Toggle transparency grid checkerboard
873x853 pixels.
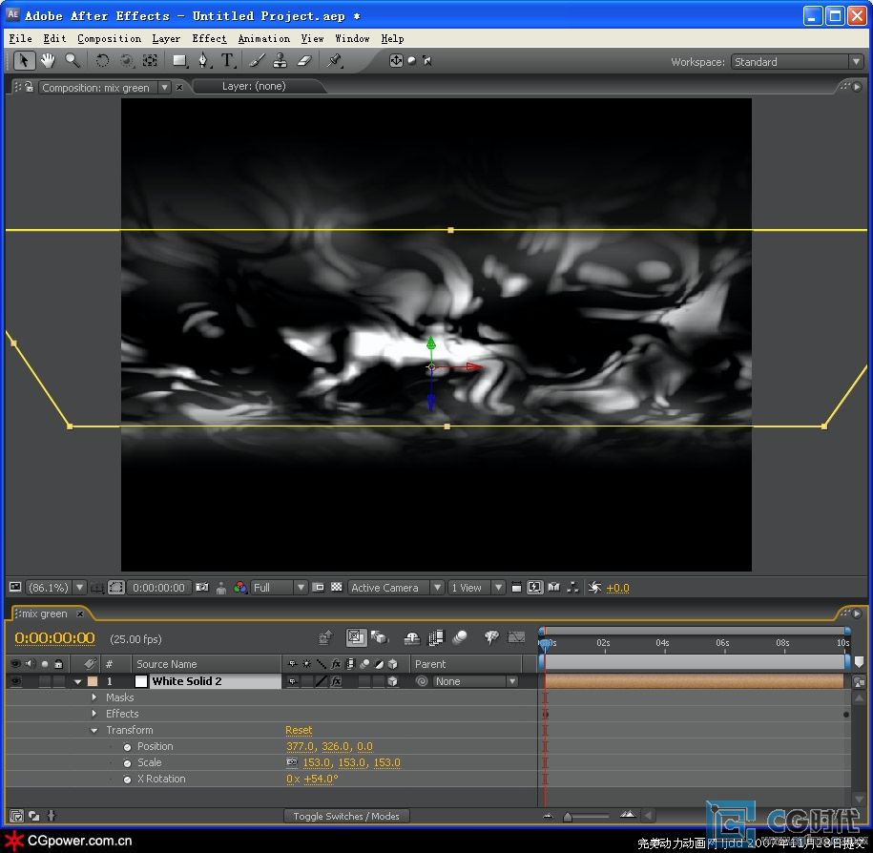pyautogui.click(x=336, y=588)
